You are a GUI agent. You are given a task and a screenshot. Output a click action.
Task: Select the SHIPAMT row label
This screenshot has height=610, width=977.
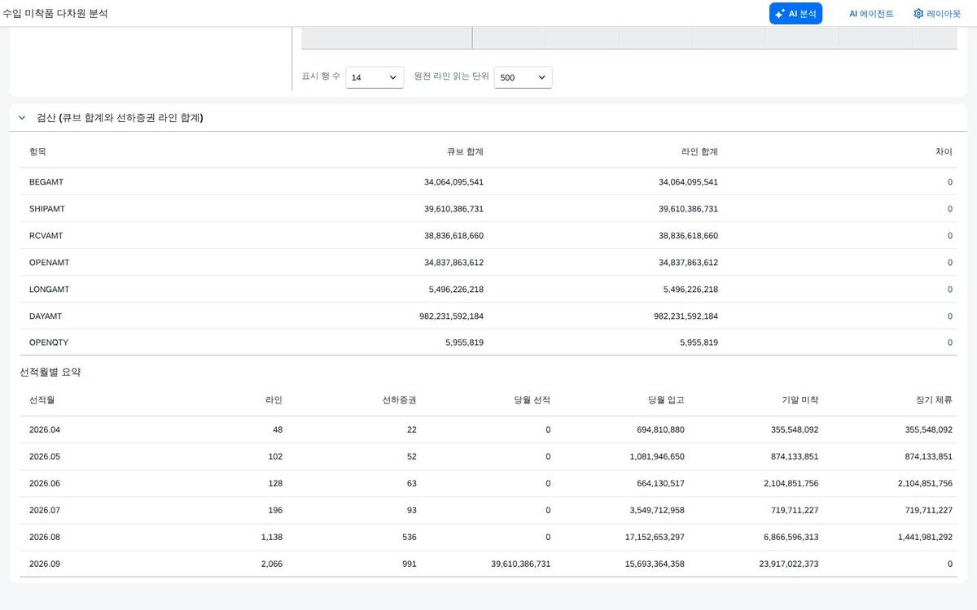pyautogui.click(x=47, y=209)
